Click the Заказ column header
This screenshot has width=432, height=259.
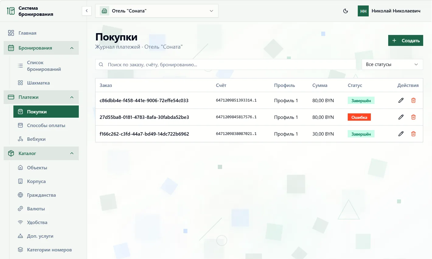click(106, 85)
